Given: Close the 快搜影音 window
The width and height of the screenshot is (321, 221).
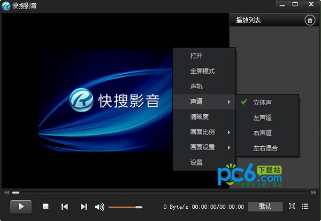Looking at the screenshot, I should [311, 4].
